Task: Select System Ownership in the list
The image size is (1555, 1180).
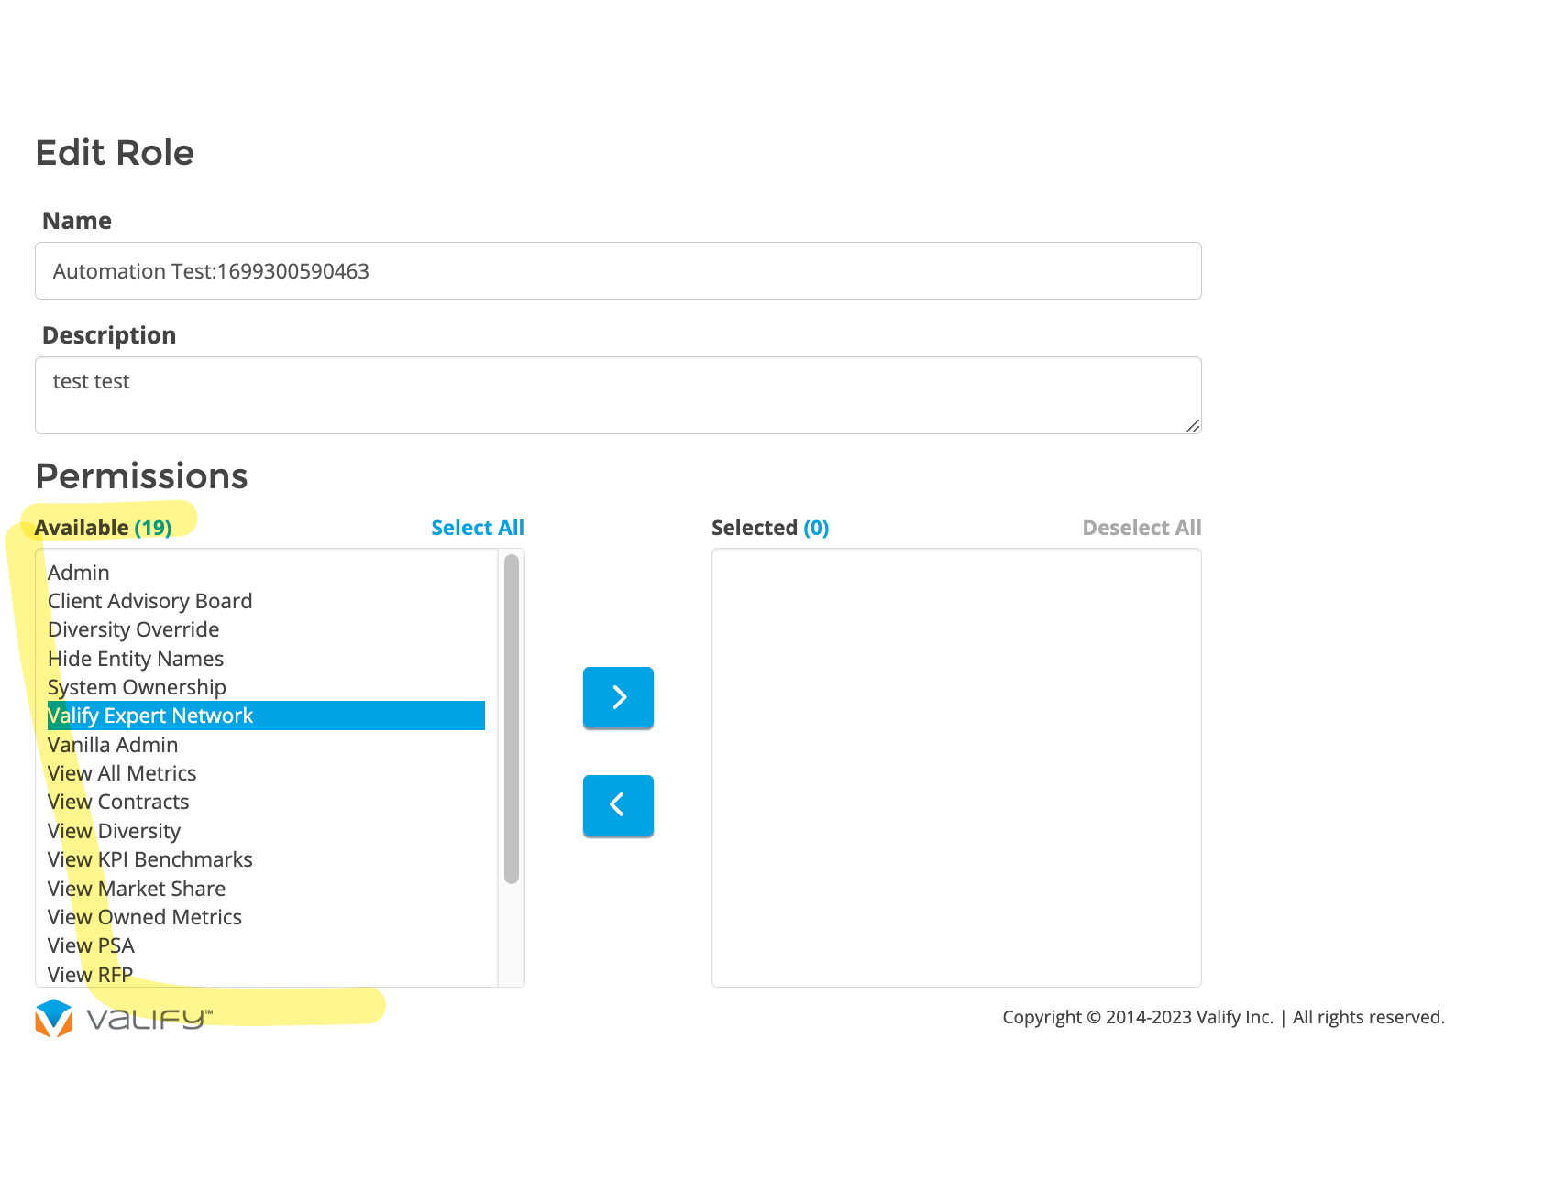Action: click(x=137, y=687)
